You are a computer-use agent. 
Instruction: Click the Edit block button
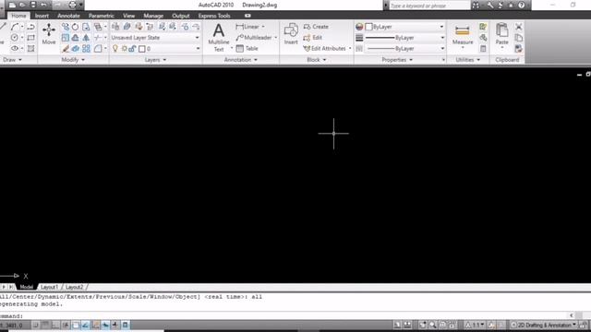click(x=313, y=38)
